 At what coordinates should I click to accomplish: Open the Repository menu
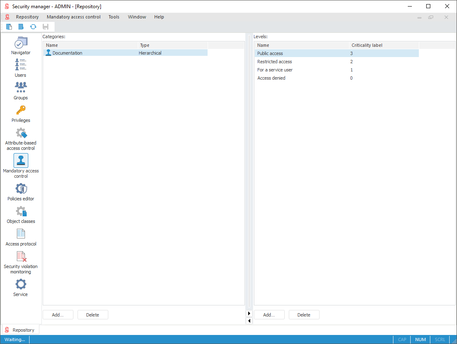27,17
